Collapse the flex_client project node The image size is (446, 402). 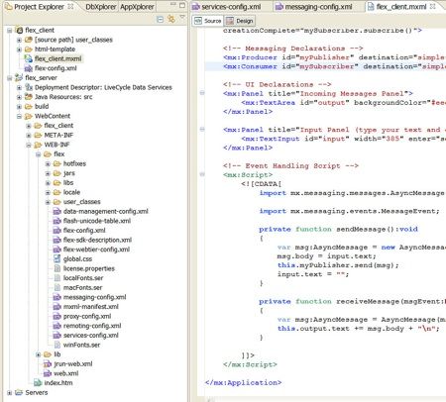click(10, 31)
